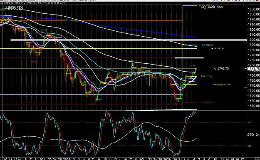Click the teal SIG level label near 1789

pyautogui.click(x=207, y=45)
